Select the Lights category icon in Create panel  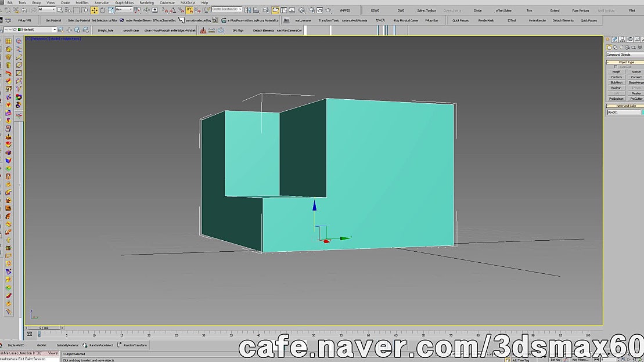(x=621, y=48)
